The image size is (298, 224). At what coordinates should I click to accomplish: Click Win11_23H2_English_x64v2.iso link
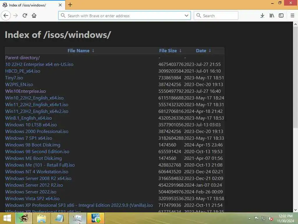coord(37,111)
